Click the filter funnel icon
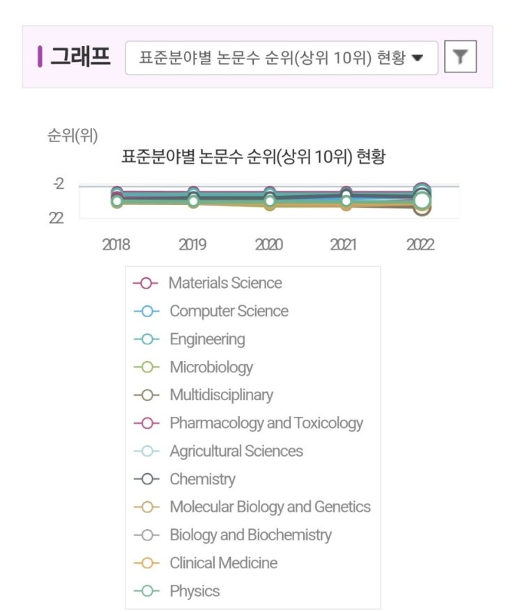This screenshot has height=612, width=518. point(460,58)
